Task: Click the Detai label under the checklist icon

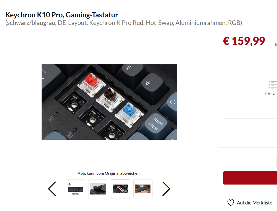Action: click(x=271, y=94)
